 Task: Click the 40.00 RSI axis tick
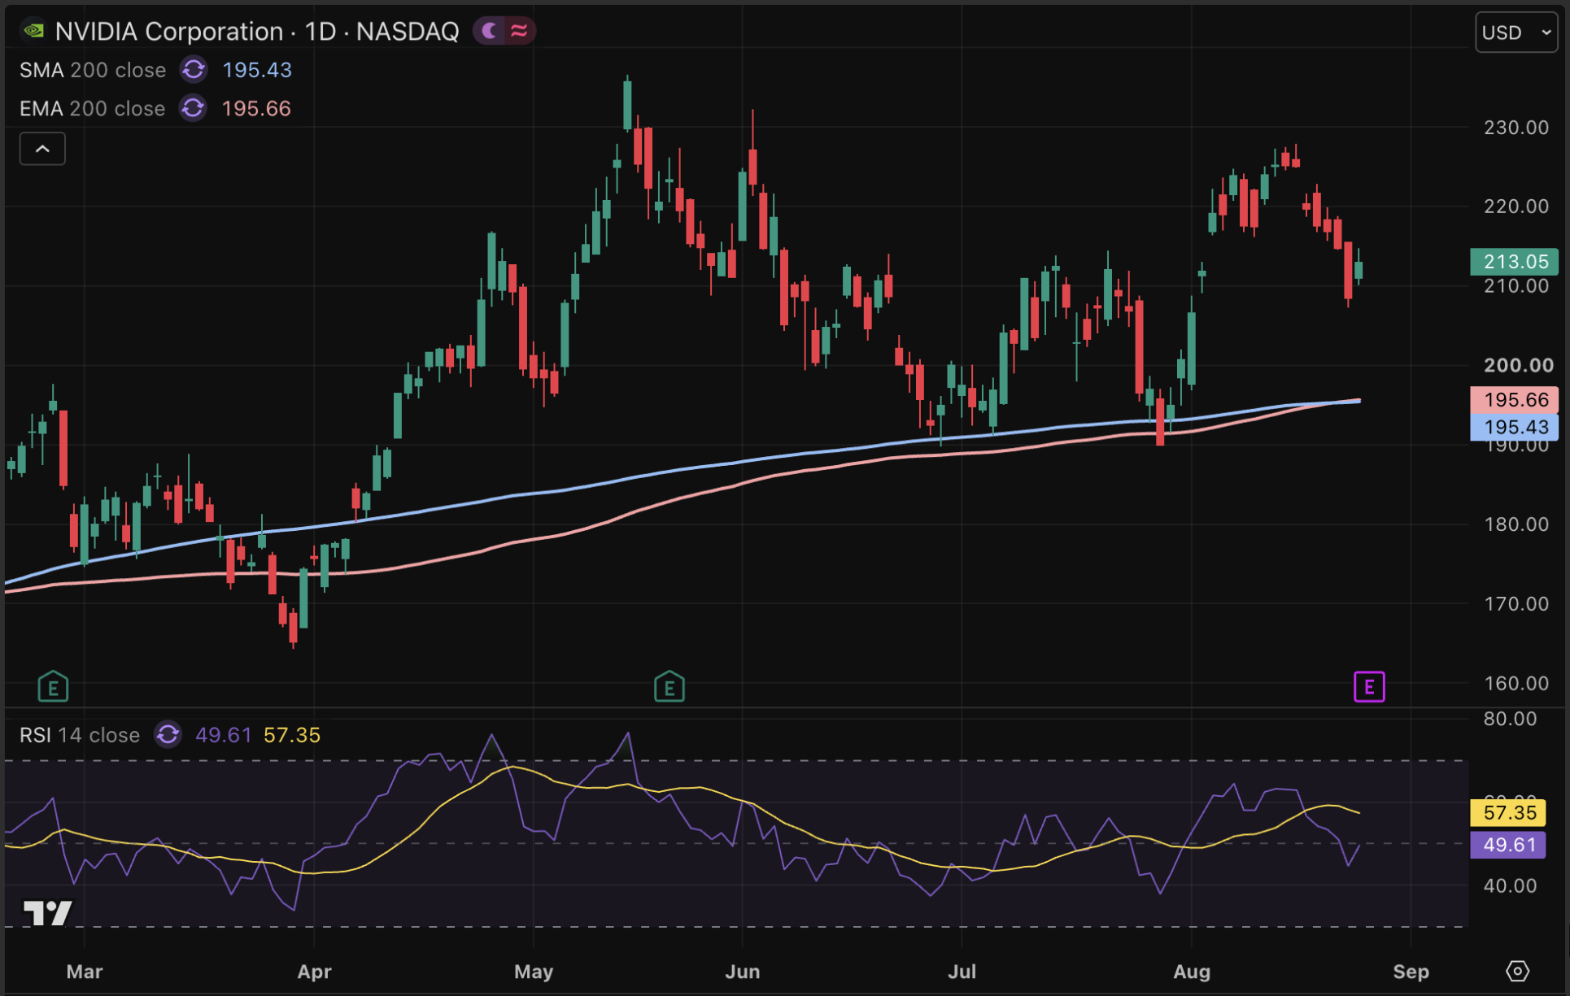tap(1510, 886)
